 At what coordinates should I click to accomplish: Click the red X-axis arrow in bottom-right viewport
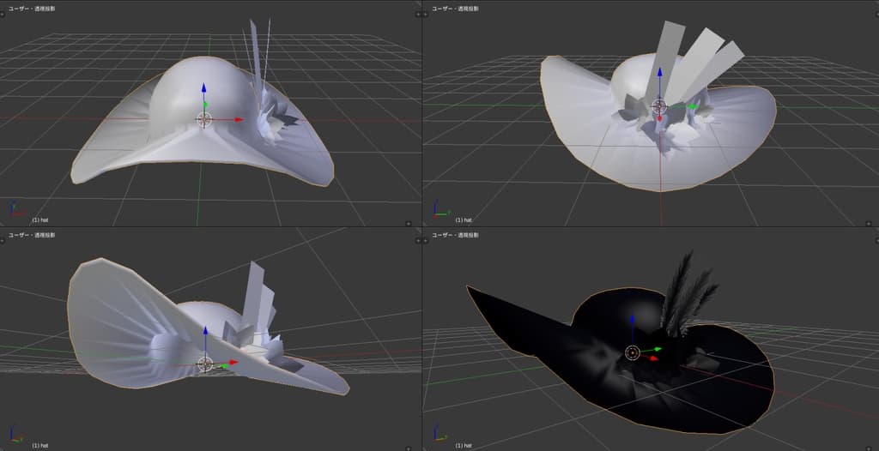tap(652, 358)
